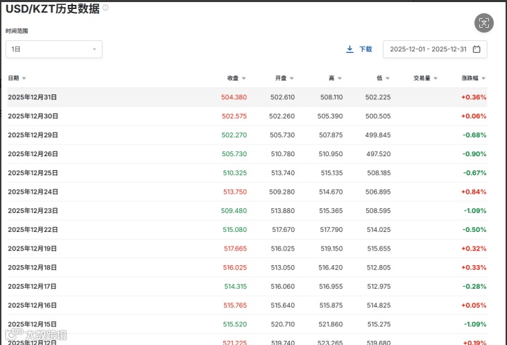Sort by the 交易量 column header
This screenshot has height=345, width=507.
pyautogui.click(x=425, y=78)
